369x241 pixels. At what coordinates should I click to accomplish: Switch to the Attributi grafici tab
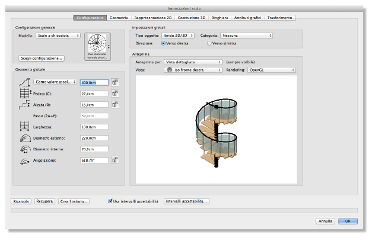pyautogui.click(x=247, y=18)
